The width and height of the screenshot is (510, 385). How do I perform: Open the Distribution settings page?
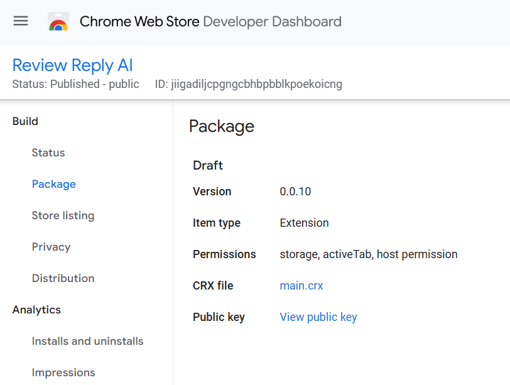pos(63,278)
